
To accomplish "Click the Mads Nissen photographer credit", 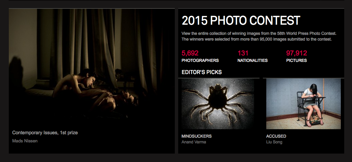I will (25, 141).
